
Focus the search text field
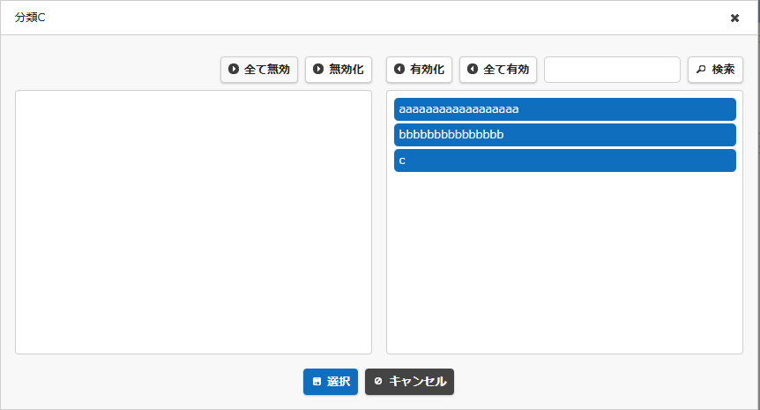[612, 70]
